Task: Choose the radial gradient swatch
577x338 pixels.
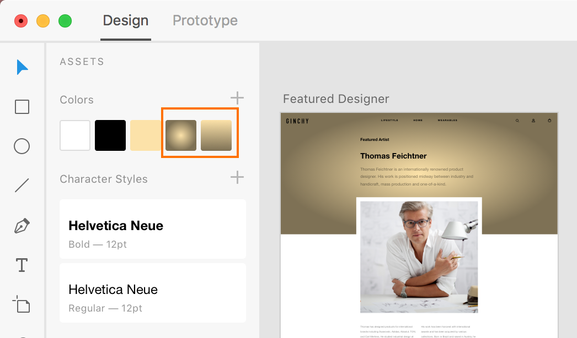Action: pyautogui.click(x=181, y=135)
